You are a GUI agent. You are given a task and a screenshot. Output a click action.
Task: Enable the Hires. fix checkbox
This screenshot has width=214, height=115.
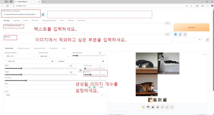6,62
